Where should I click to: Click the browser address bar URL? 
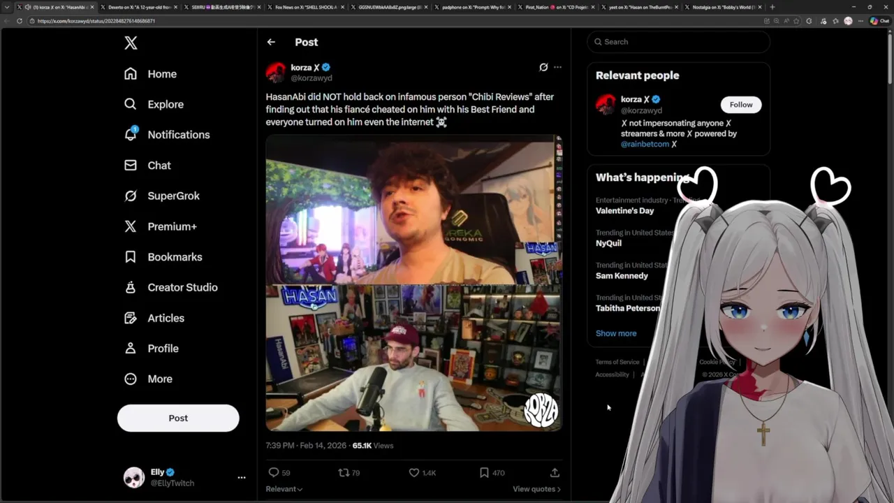click(x=96, y=21)
